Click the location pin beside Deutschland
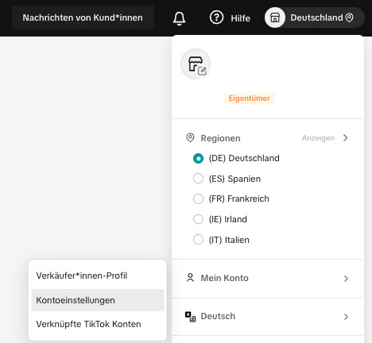 [350, 17]
